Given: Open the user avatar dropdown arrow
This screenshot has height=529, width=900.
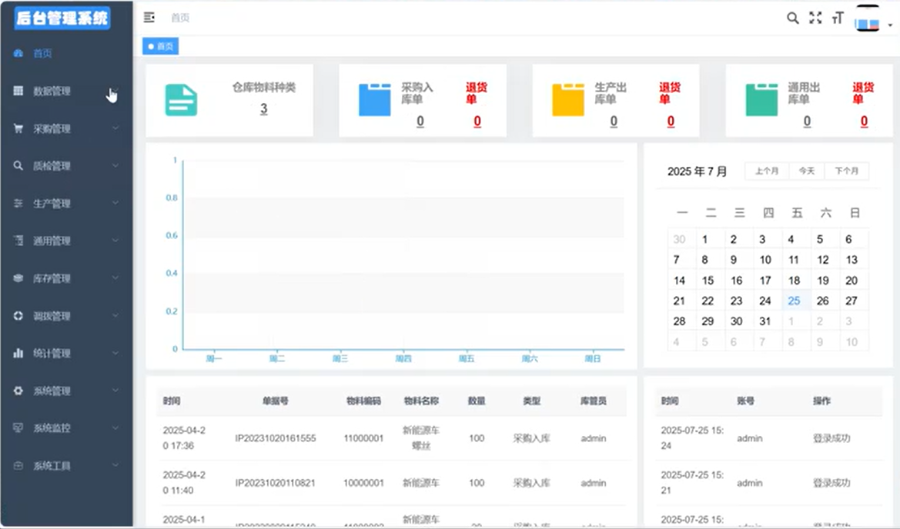Looking at the screenshot, I should click(x=888, y=25).
